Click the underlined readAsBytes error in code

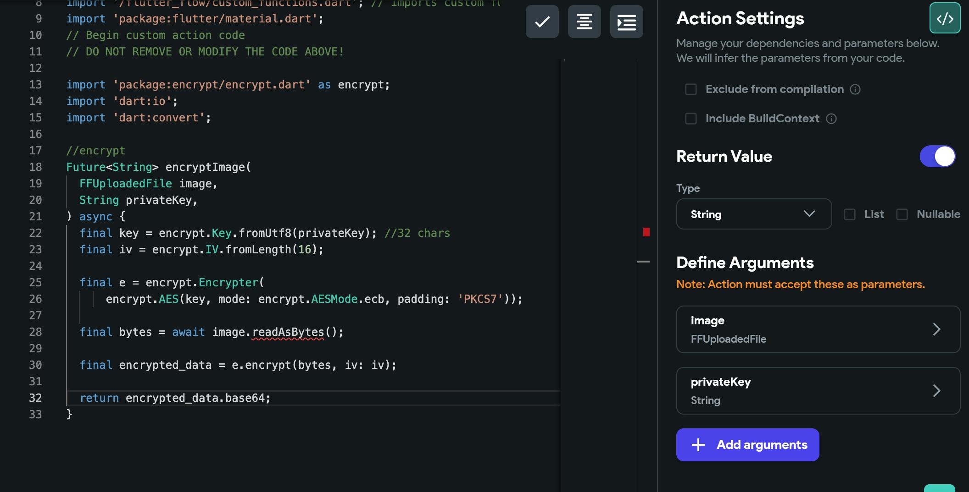[288, 332]
